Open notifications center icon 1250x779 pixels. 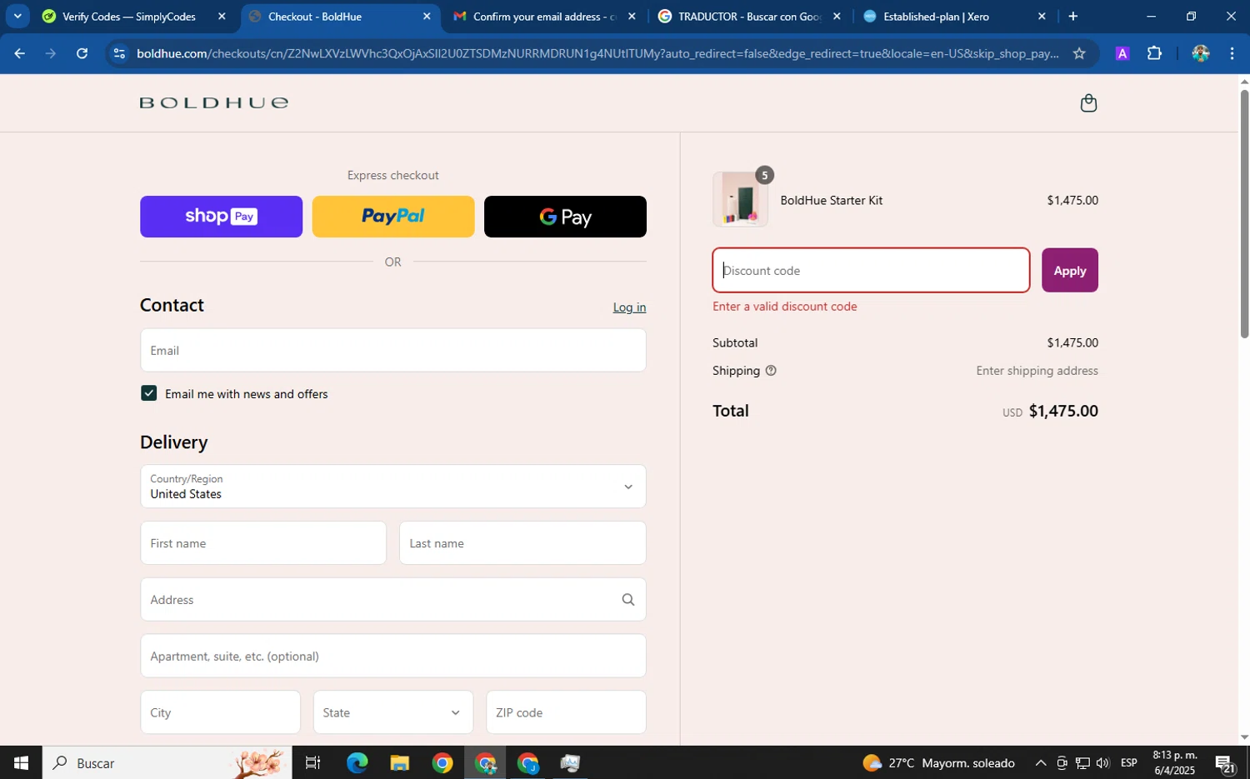click(1225, 762)
